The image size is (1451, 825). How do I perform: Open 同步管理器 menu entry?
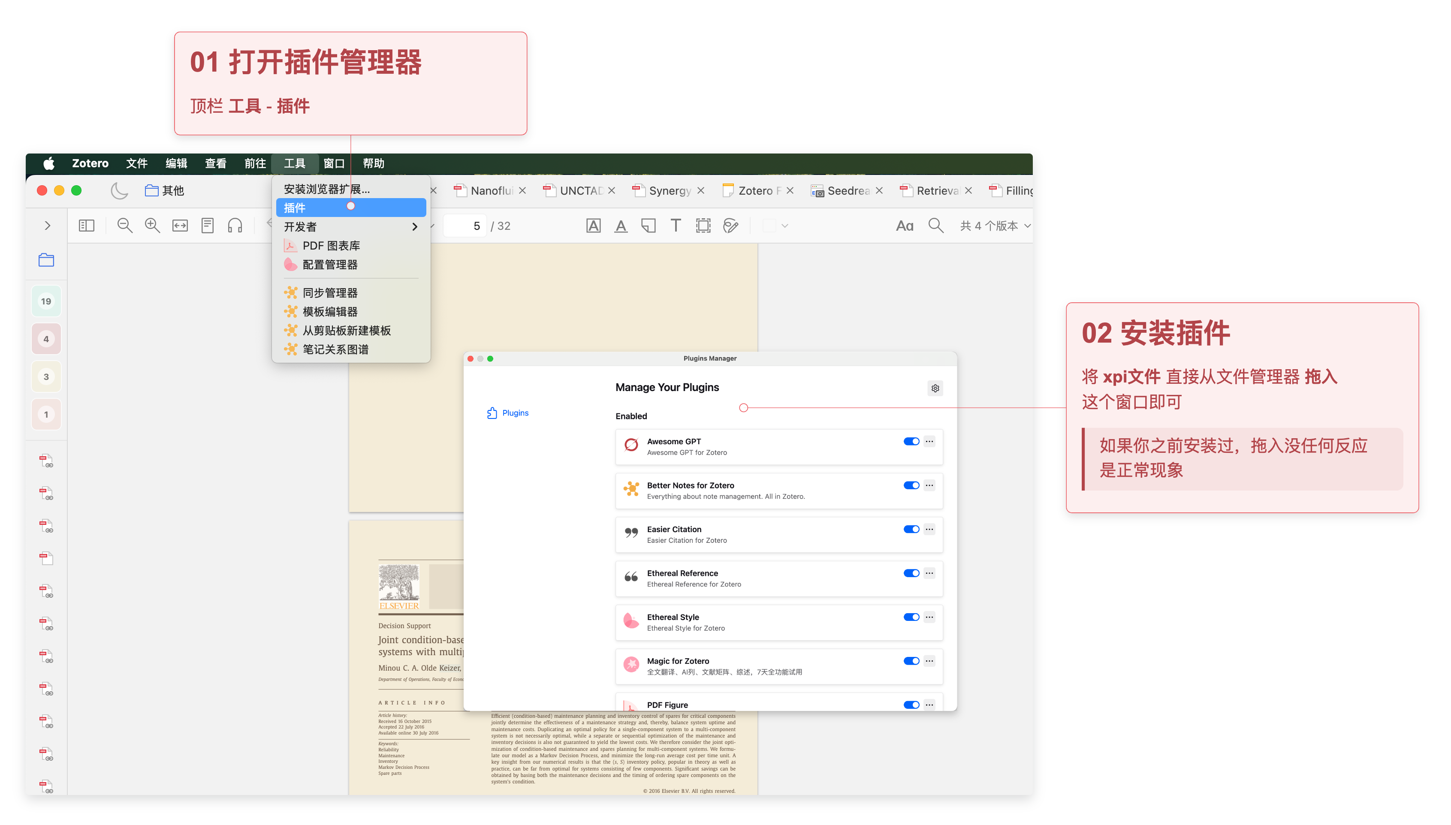point(351,293)
